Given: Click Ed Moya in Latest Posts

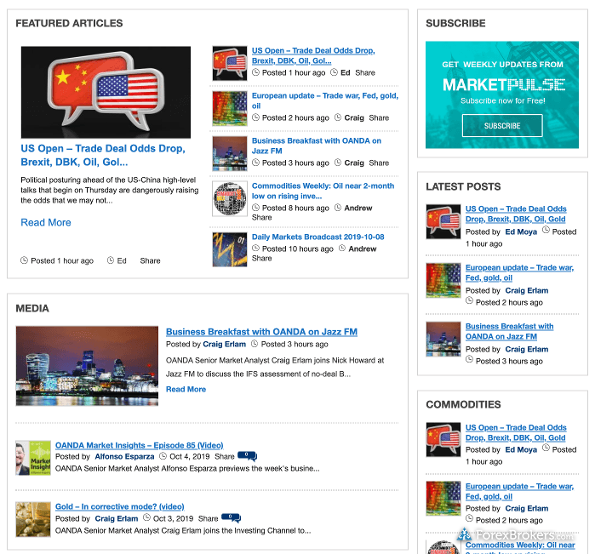Looking at the screenshot, I should pyautogui.click(x=521, y=231).
